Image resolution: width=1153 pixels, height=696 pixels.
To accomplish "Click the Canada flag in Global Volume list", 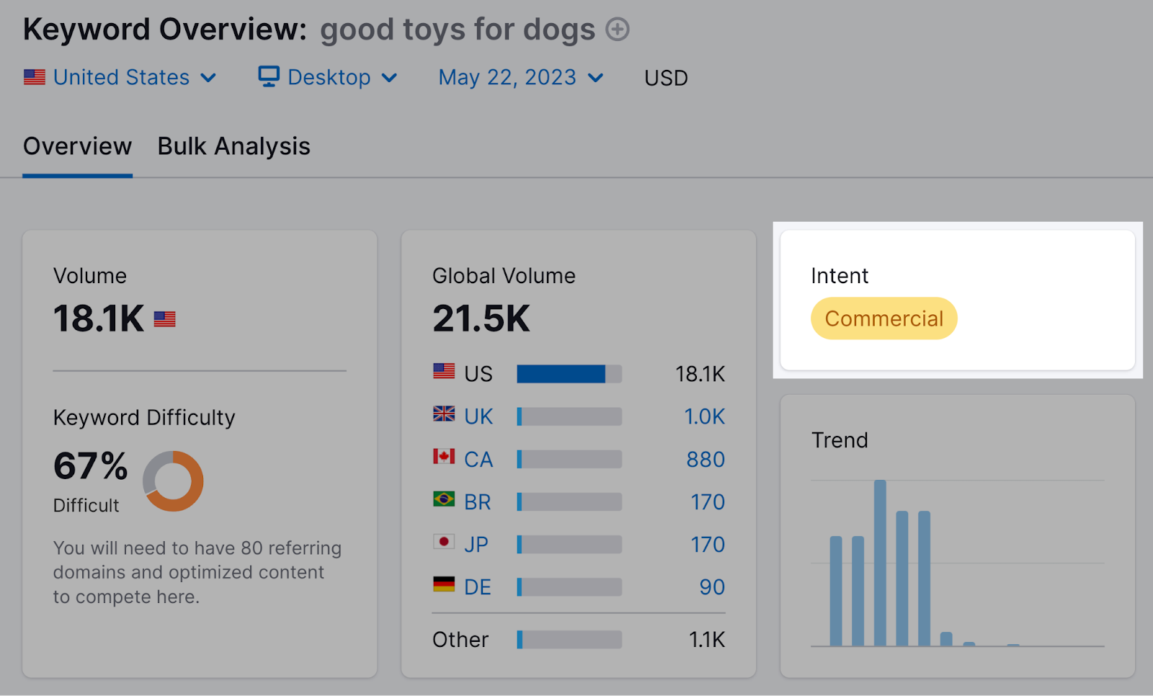I will pos(444,458).
